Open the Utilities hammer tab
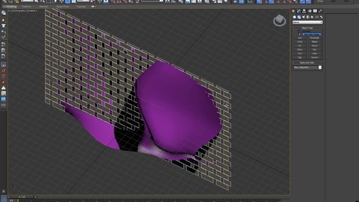Image resolution: width=359 pixels, height=202 pixels. [x=320, y=11]
